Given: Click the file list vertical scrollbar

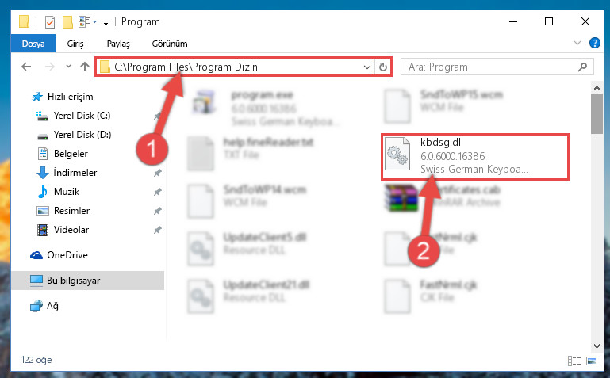Looking at the screenshot, I should [597, 216].
